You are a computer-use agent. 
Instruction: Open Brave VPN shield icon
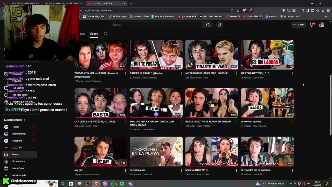coord(323,10)
